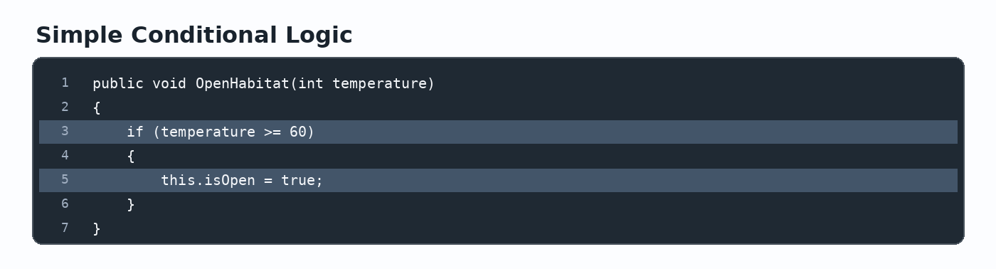The width and height of the screenshot is (996, 269).
Task: Click the opening brace on line 2
Action: click(x=97, y=108)
